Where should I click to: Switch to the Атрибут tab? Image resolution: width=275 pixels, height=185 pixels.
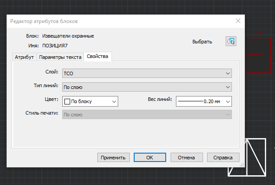point(24,57)
